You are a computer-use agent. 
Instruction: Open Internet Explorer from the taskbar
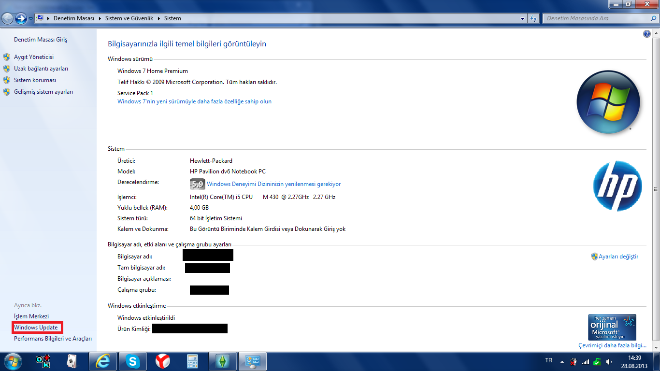102,361
